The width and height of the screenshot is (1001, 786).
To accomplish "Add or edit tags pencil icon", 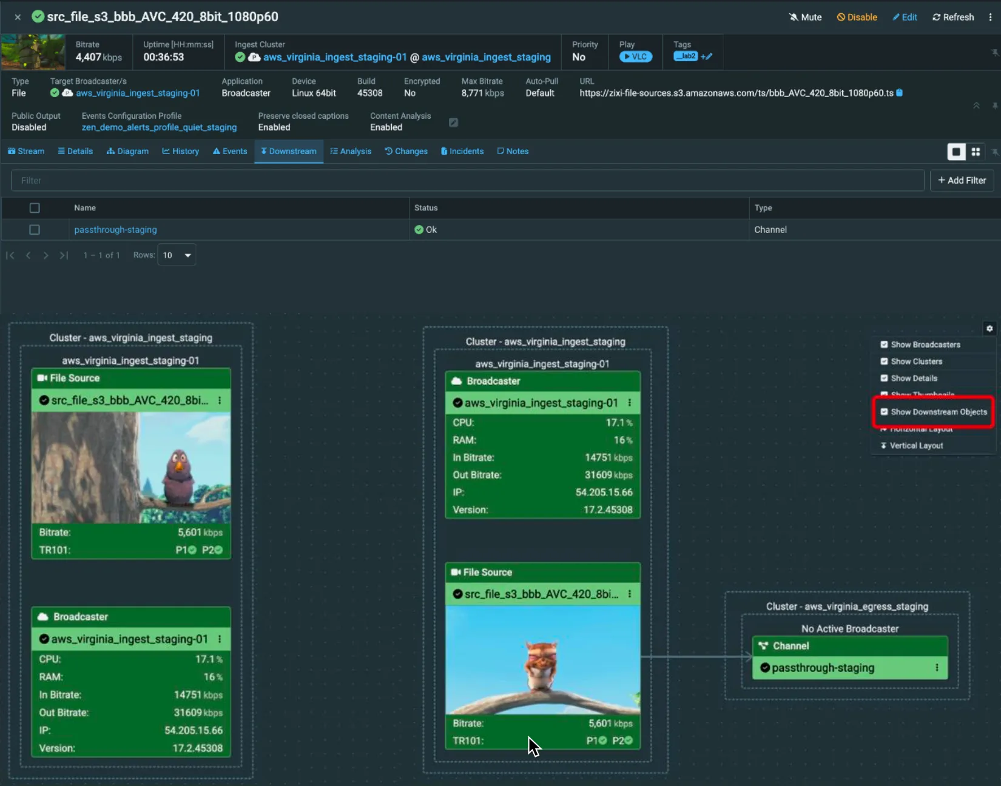I will point(707,56).
